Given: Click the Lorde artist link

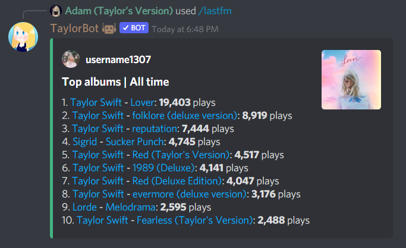Looking at the screenshot, I should coord(84,207).
